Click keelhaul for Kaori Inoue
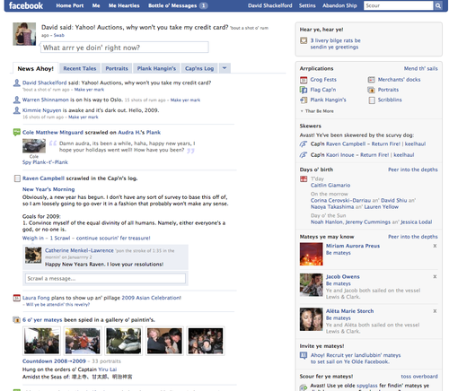The height and width of the screenshot is (391, 449). click(403, 155)
